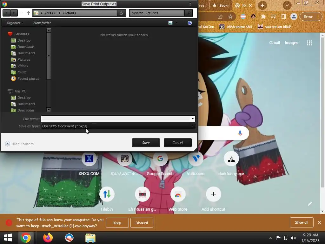Click This PC in the address path
The height and width of the screenshot is (244, 325).
(x=50, y=13)
